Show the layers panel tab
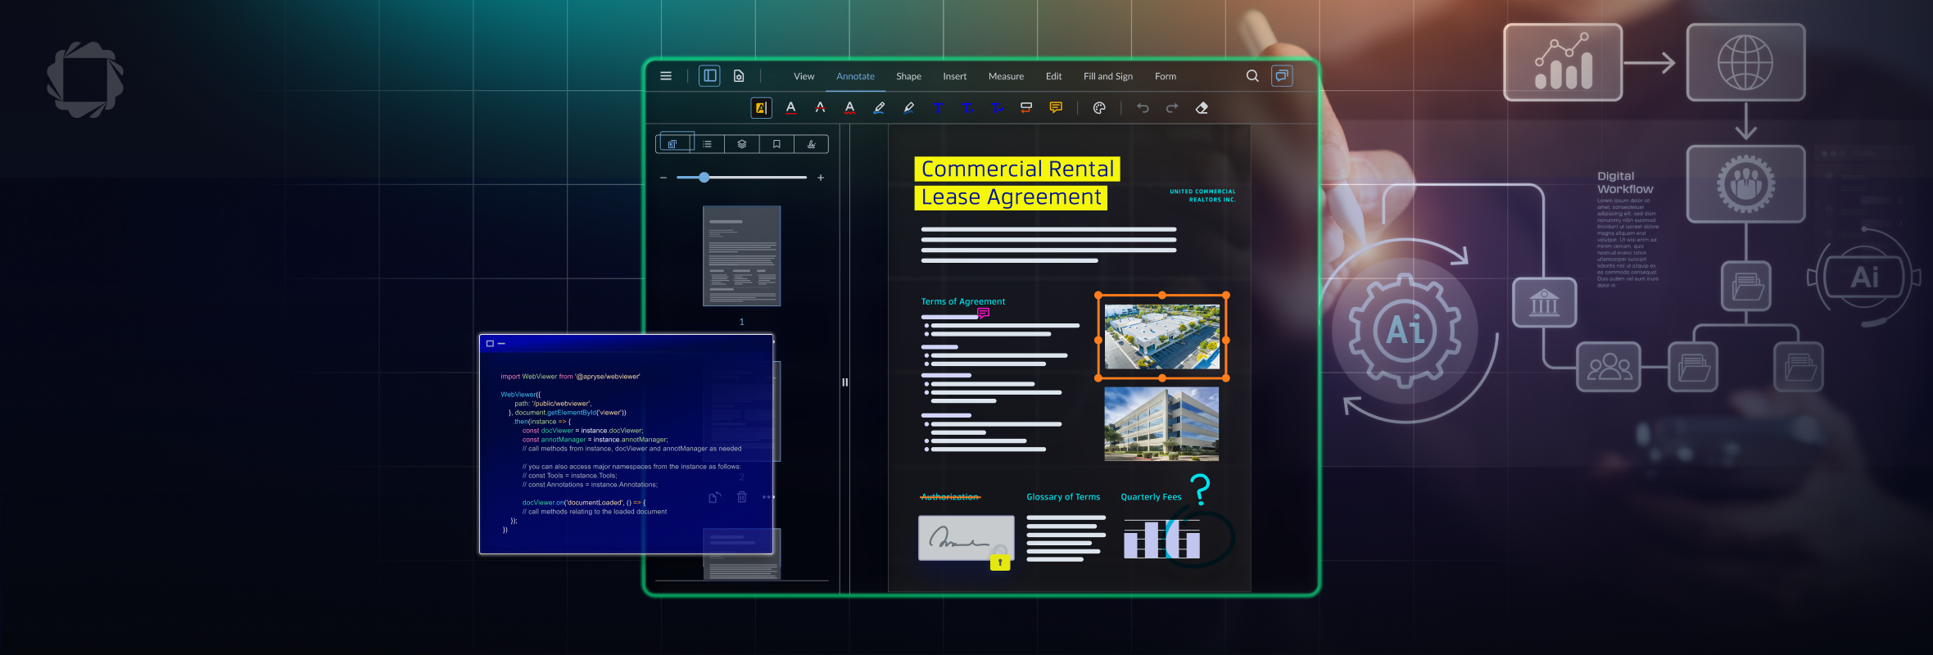 741,144
